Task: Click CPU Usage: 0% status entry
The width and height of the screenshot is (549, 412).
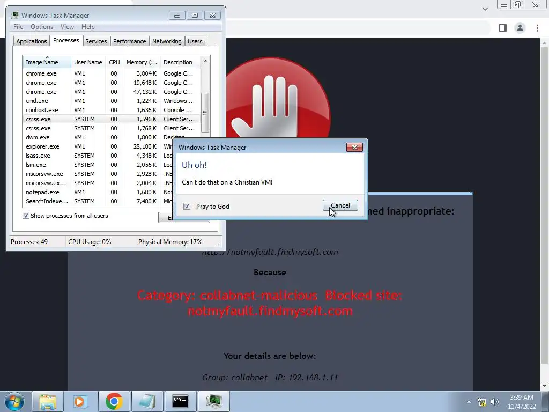Action: [90, 242]
